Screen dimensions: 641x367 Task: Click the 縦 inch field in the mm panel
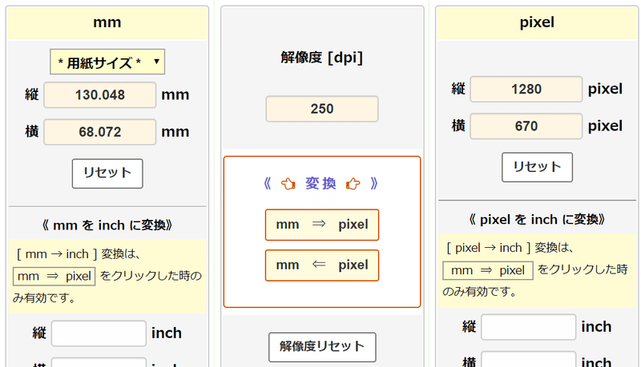(x=99, y=333)
